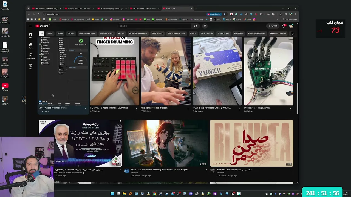351x197 pixels.
Task: Click the search magnifier button
Action: pos(196,26)
